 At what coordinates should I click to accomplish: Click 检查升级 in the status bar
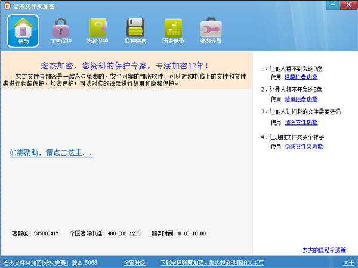134,263
